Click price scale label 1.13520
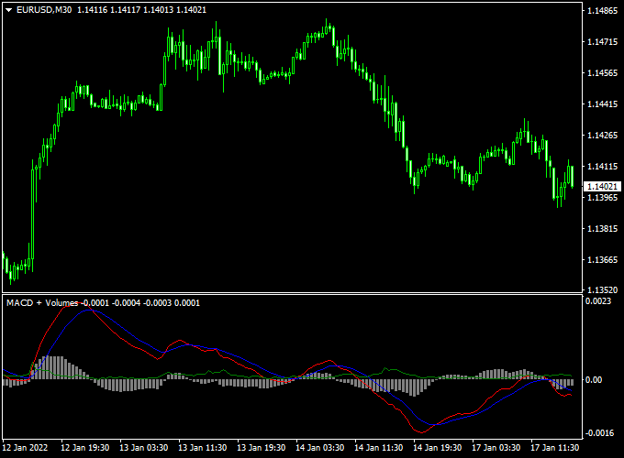 [603, 290]
